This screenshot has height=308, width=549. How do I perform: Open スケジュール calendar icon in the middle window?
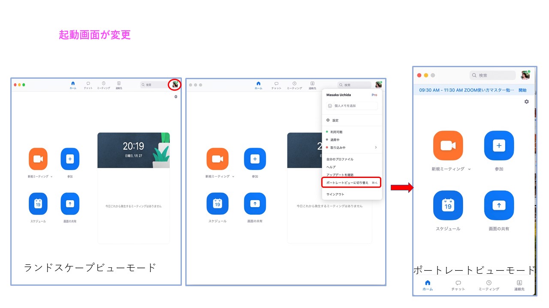pos(217,204)
